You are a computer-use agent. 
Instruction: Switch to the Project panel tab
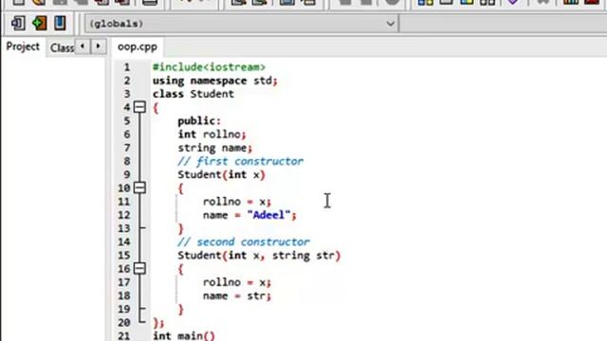(x=23, y=46)
